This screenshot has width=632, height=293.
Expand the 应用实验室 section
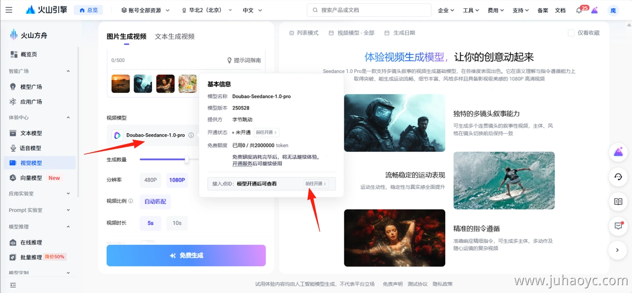[68, 194]
